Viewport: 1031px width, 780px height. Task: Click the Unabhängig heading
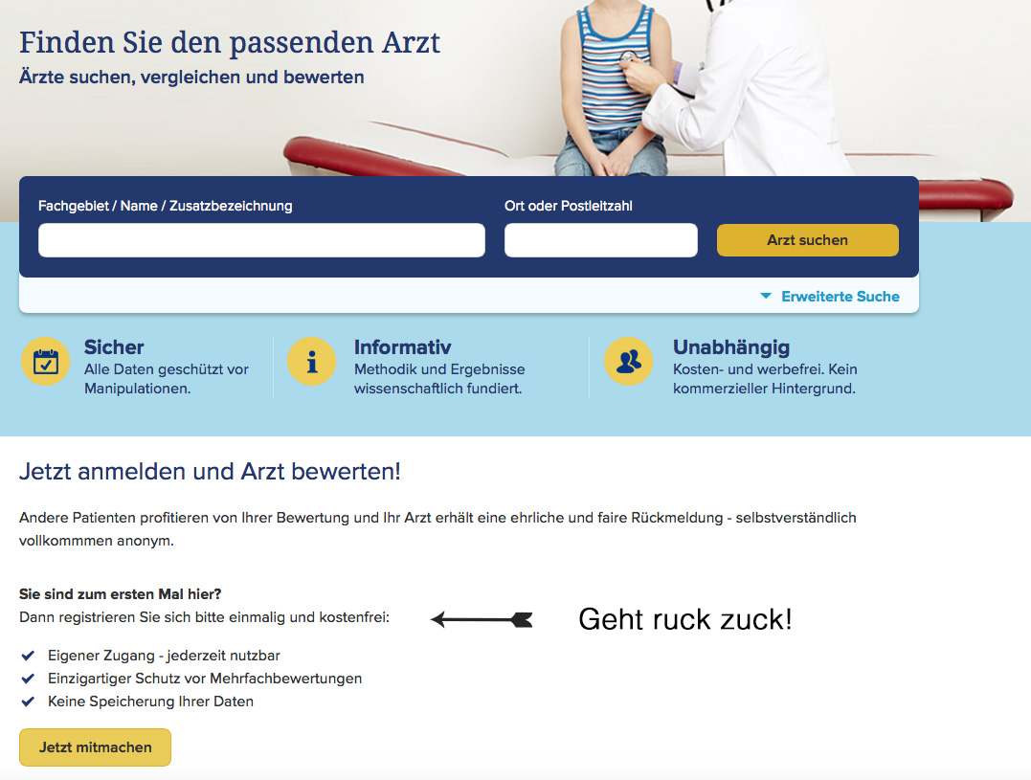[731, 347]
